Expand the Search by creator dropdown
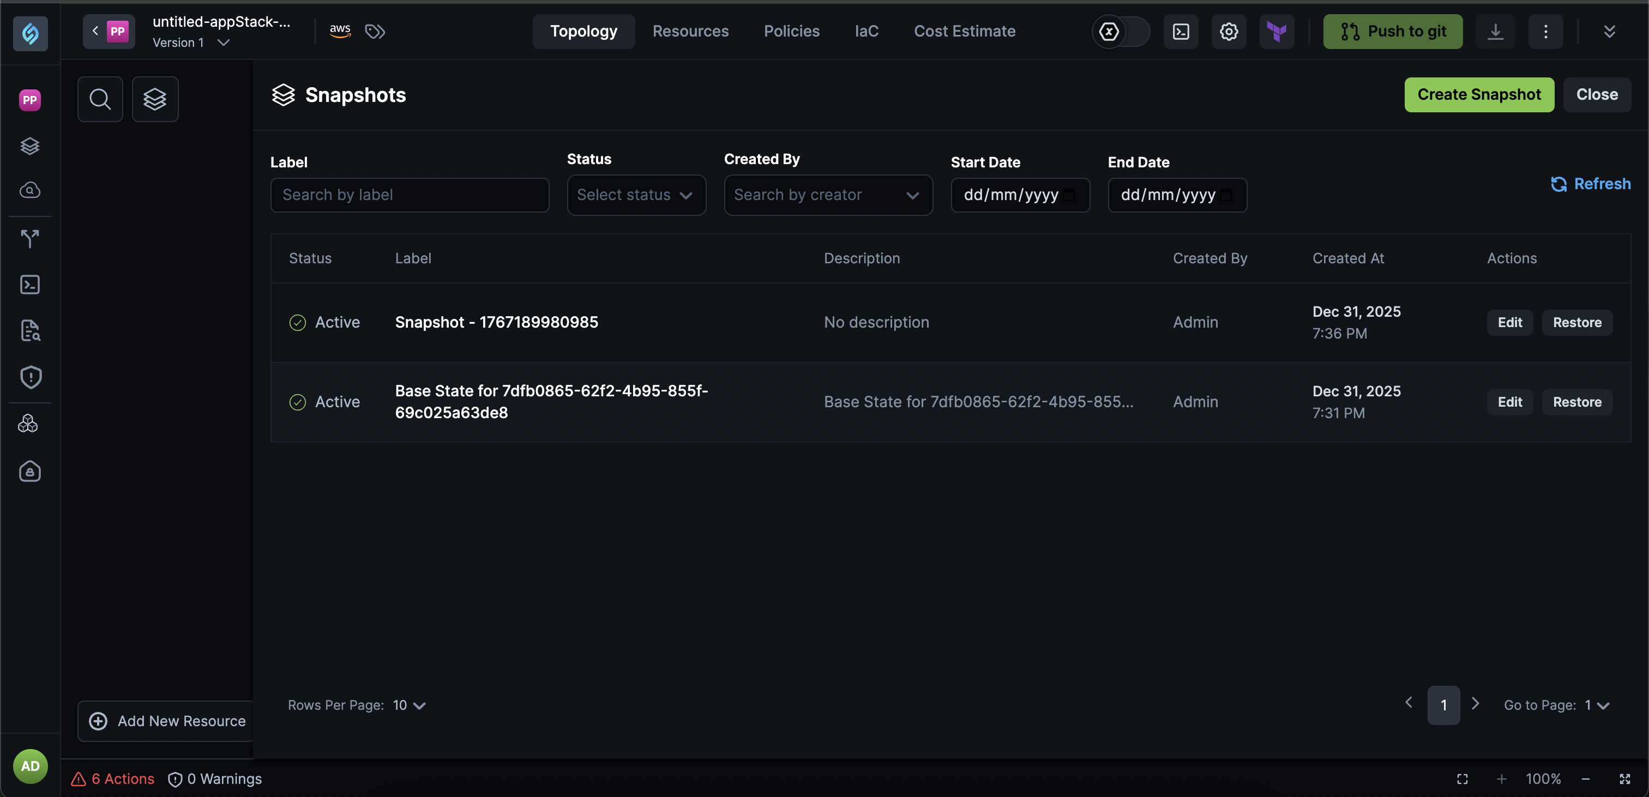The width and height of the screenshot is (1649, 797). tap(828, 195)
